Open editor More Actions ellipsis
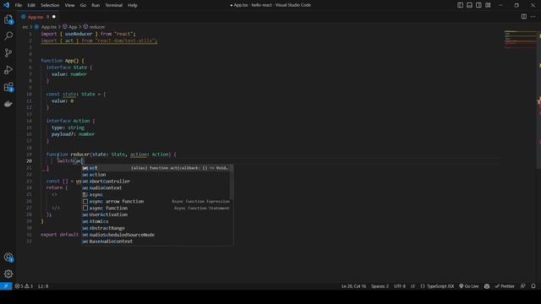 click(533, 17)
